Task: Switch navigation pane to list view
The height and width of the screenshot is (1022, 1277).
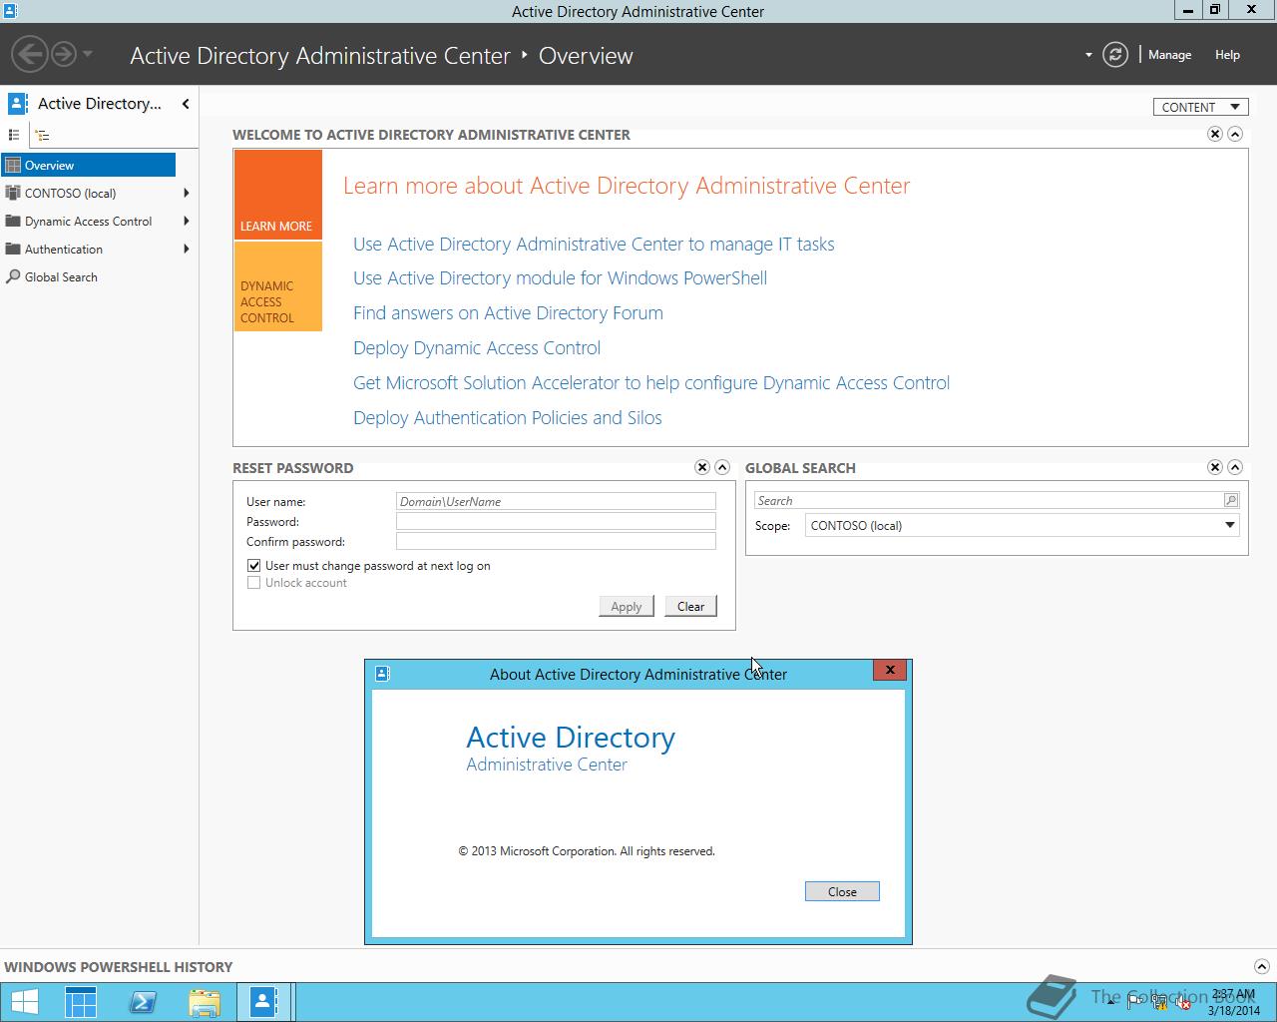Action: point(14,135)
